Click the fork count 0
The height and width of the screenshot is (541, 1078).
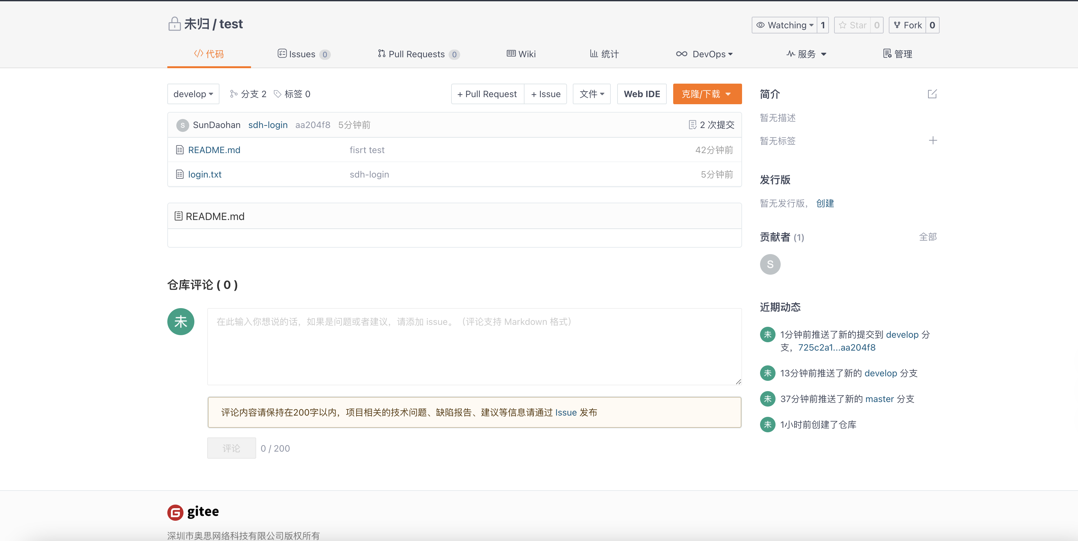(932, 25)
